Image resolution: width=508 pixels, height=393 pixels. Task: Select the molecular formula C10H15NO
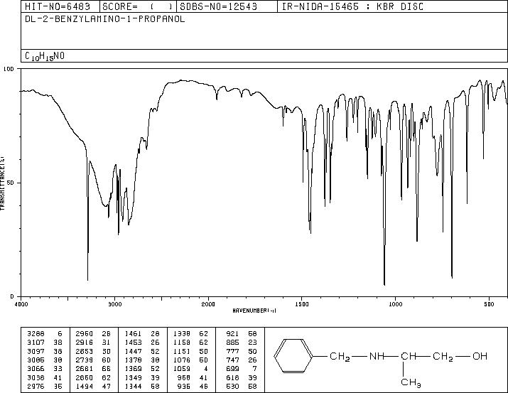45,56
